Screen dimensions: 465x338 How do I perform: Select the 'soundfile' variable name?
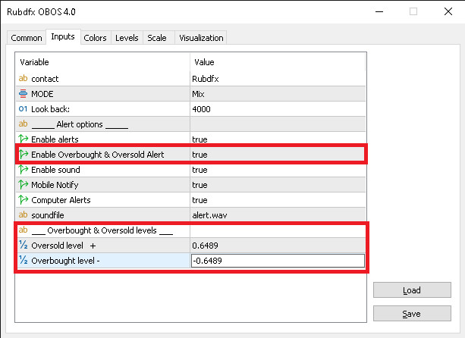(x=48, y=215)
